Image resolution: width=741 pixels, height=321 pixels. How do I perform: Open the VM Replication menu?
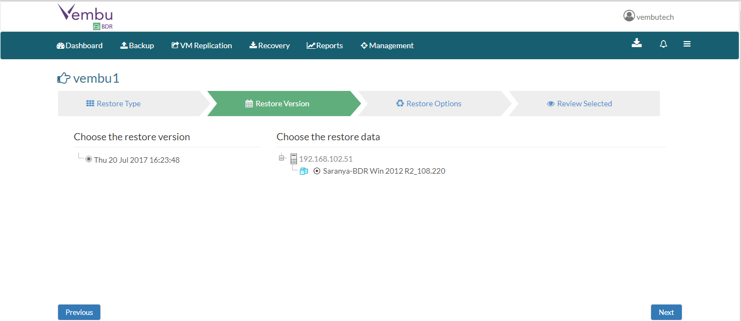[x=202, y=45]
